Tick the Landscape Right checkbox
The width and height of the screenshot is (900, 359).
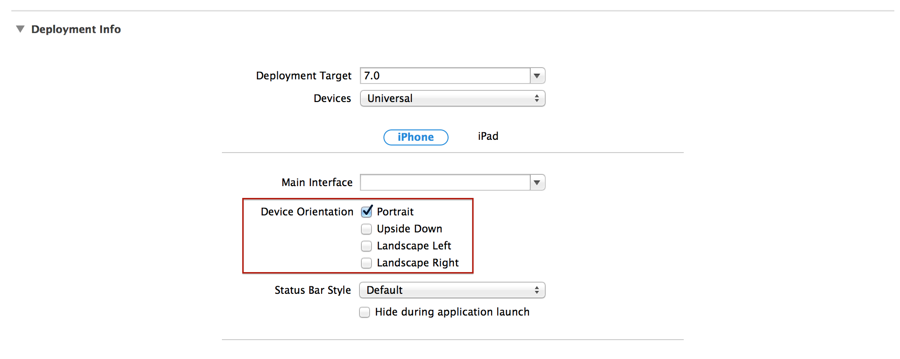366,263
